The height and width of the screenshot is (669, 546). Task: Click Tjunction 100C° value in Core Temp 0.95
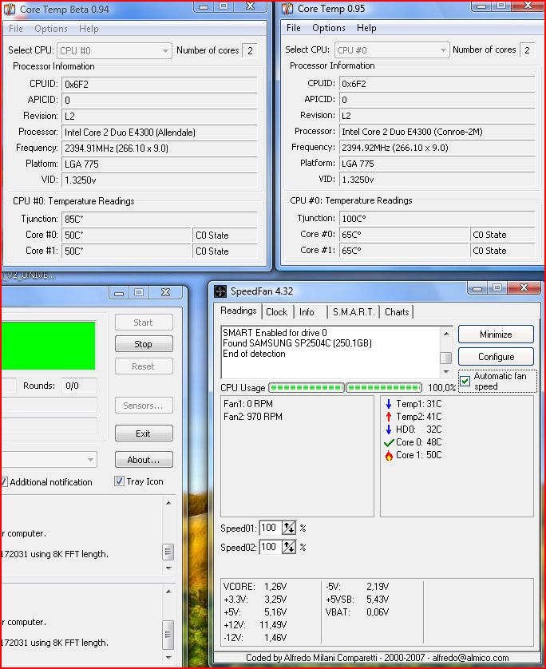click(437, 219)
